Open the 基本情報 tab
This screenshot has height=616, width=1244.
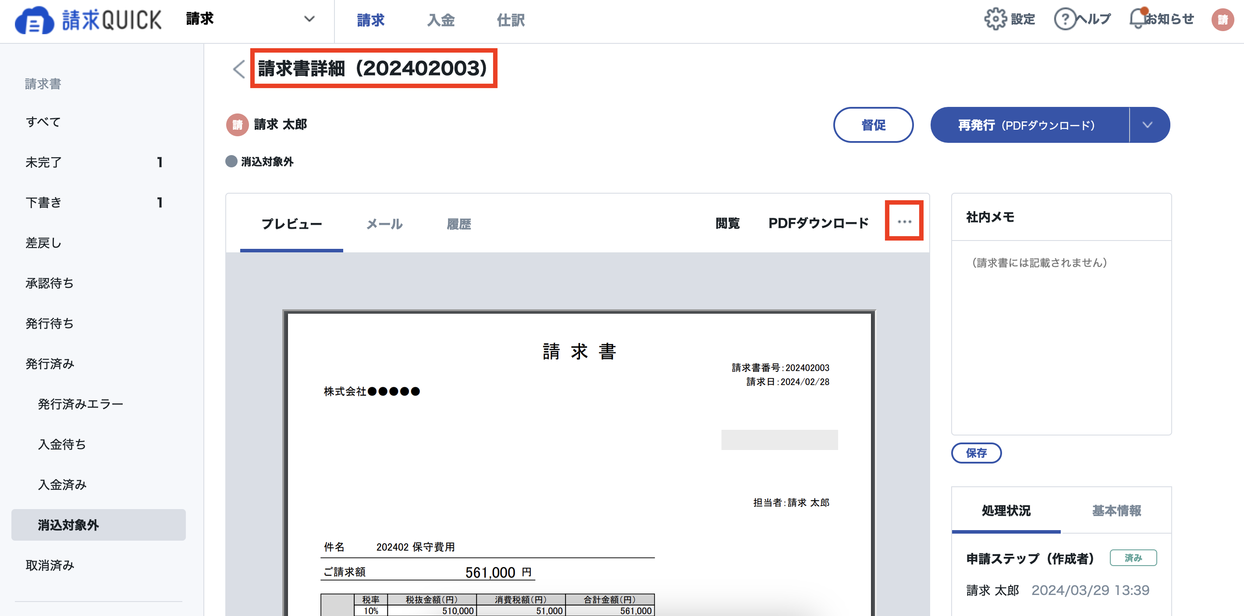click(1116, 511)
